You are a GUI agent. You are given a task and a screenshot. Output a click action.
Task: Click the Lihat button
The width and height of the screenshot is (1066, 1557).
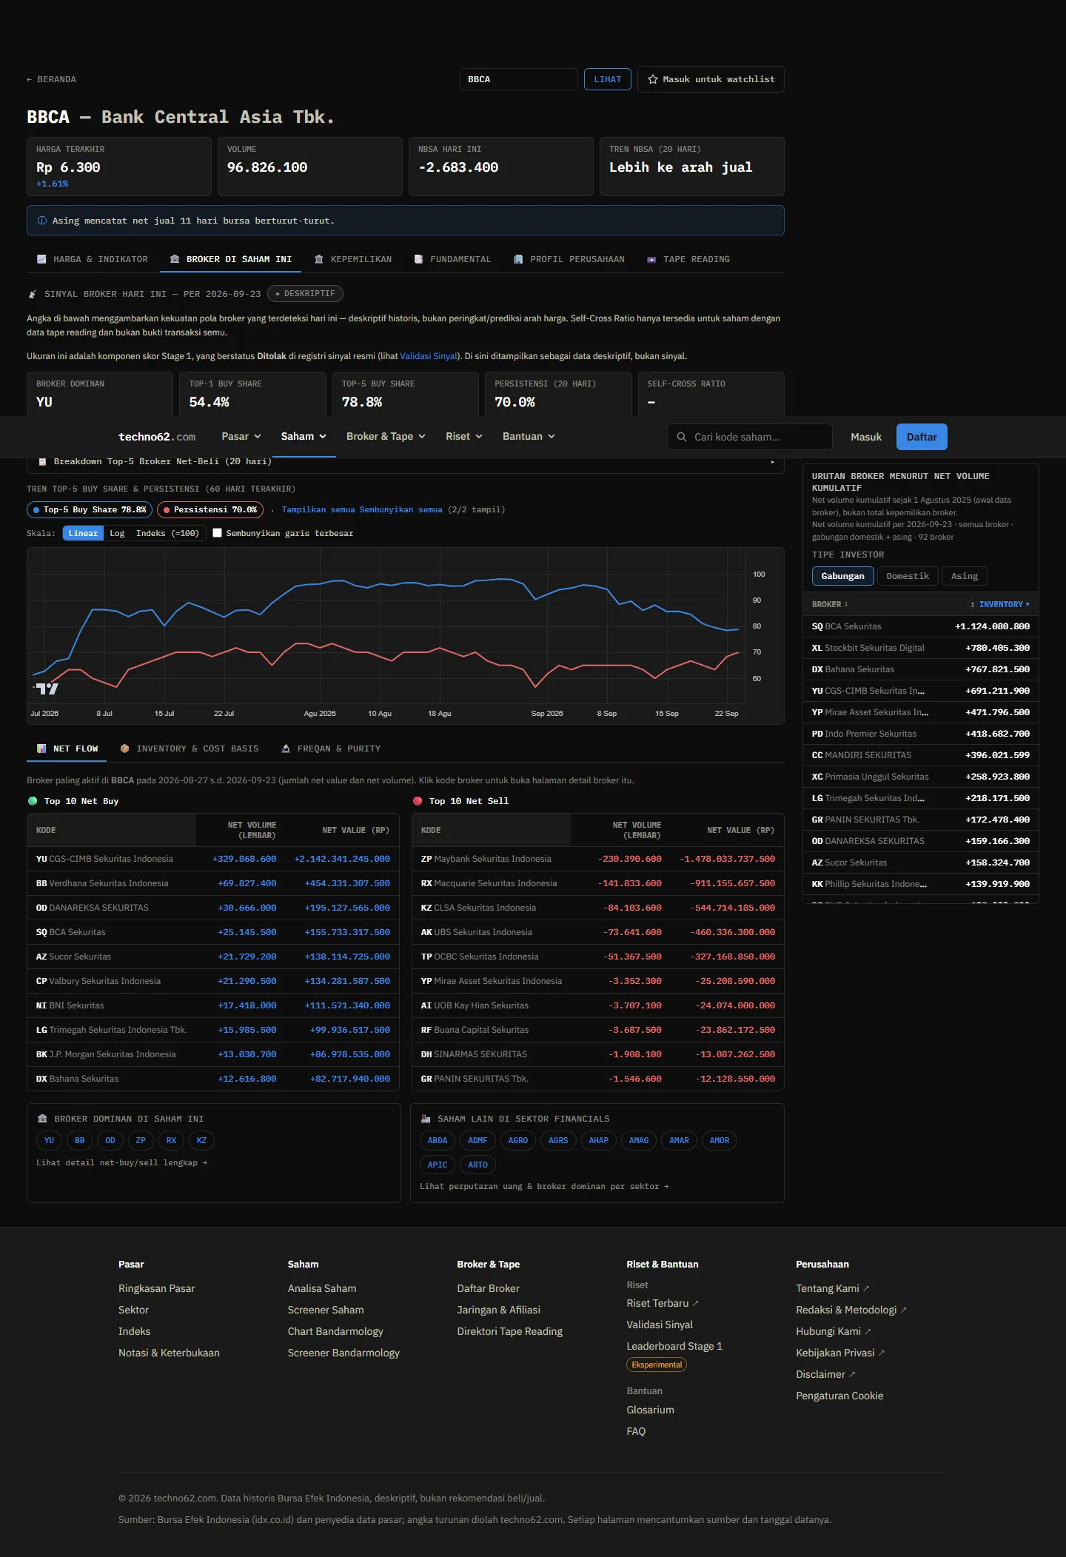[x=608, y=79]
